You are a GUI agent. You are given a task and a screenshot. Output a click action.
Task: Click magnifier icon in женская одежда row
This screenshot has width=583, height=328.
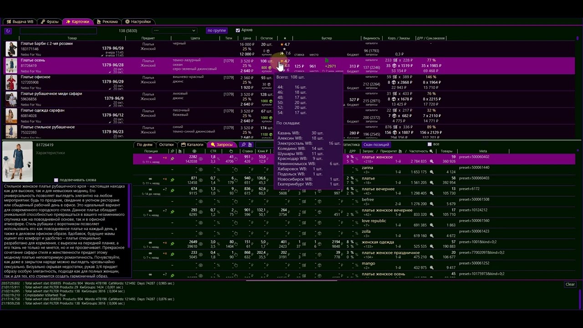pos(432,246)
